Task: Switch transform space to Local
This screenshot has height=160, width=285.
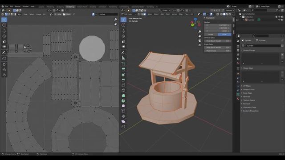Action: point(224,35)
